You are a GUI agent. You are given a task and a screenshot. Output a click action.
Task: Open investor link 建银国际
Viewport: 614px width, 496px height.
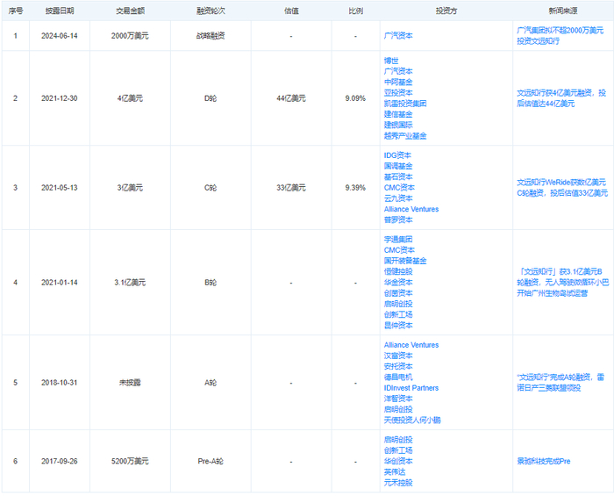point(398,125)
